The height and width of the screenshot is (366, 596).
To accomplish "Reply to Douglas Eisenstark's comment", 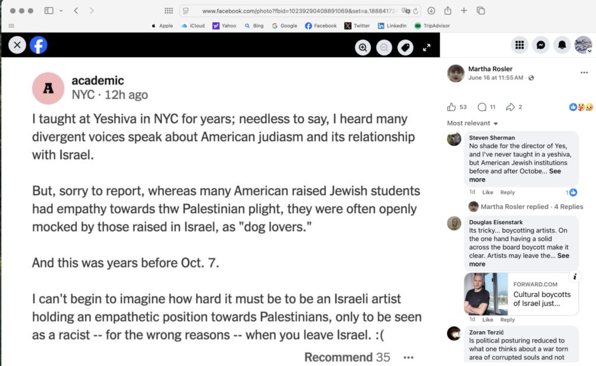I will (x=508, y=320).
